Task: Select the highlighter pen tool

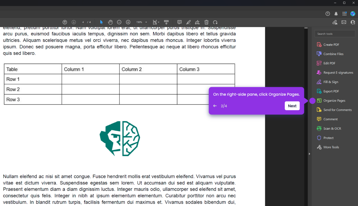Action: (x=188, y=22)
